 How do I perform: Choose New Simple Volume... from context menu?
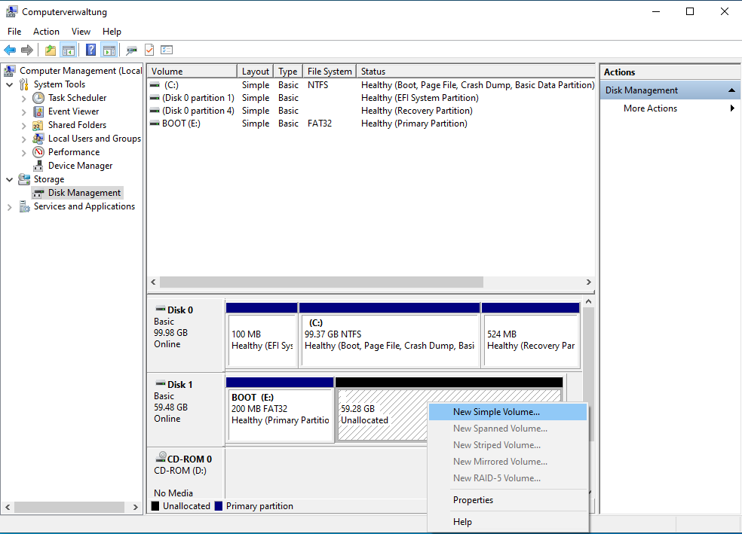point(496,412)
